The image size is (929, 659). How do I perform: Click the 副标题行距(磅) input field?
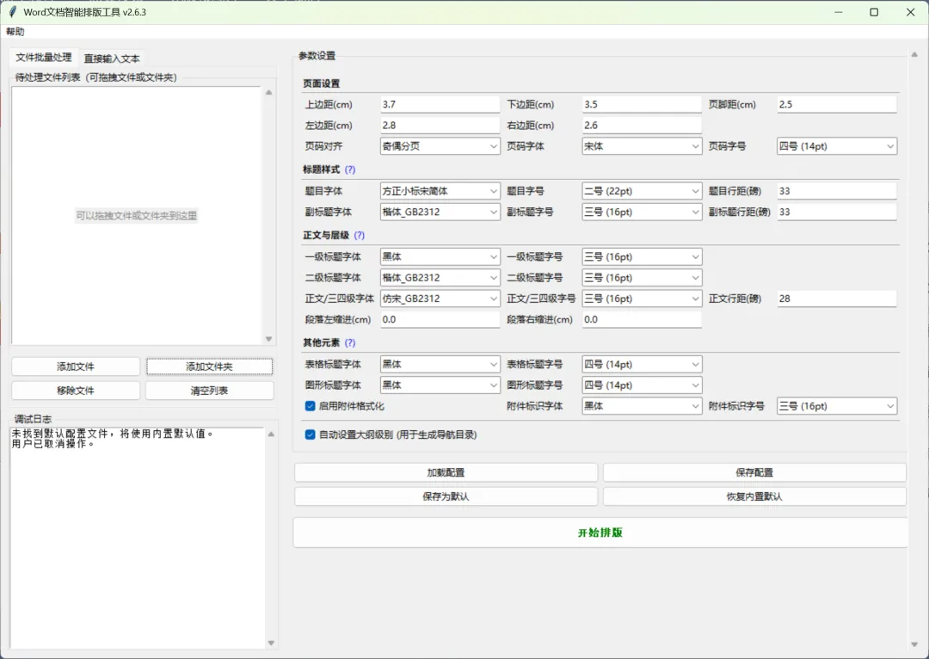point(837,212)
